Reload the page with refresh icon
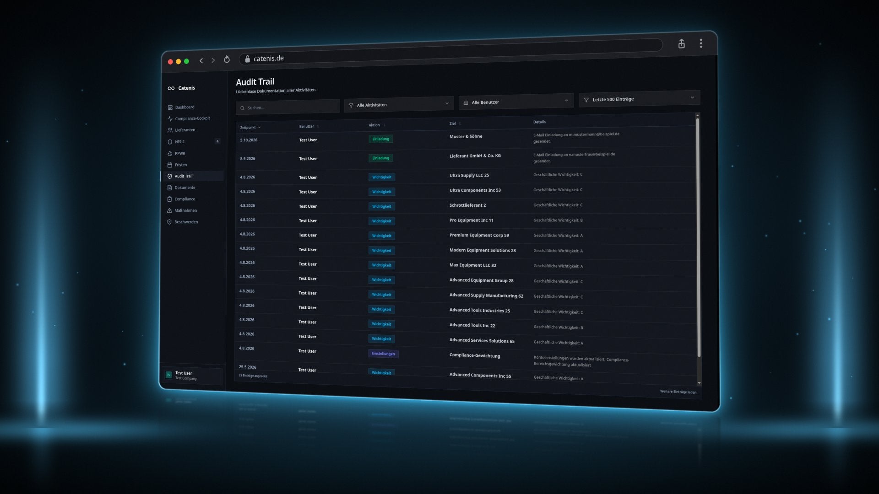879x494 pixels. (227, 59)
